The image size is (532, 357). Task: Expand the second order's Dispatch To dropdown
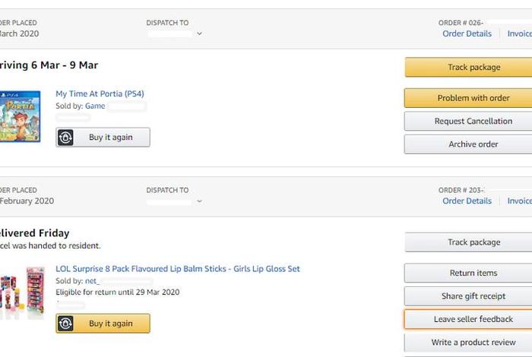pos(199,201)
